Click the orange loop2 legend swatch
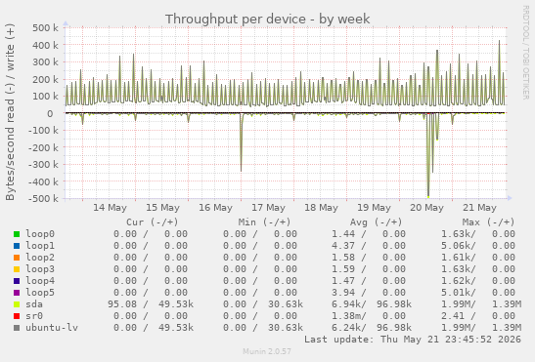The image size is (535, 362). [17, 258]
